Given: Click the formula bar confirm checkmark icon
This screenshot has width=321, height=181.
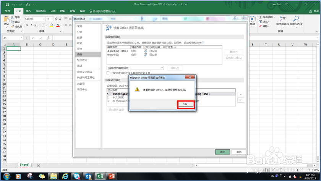Looking at the screenshot, I should pyautogui.click(x=41, y=38).
